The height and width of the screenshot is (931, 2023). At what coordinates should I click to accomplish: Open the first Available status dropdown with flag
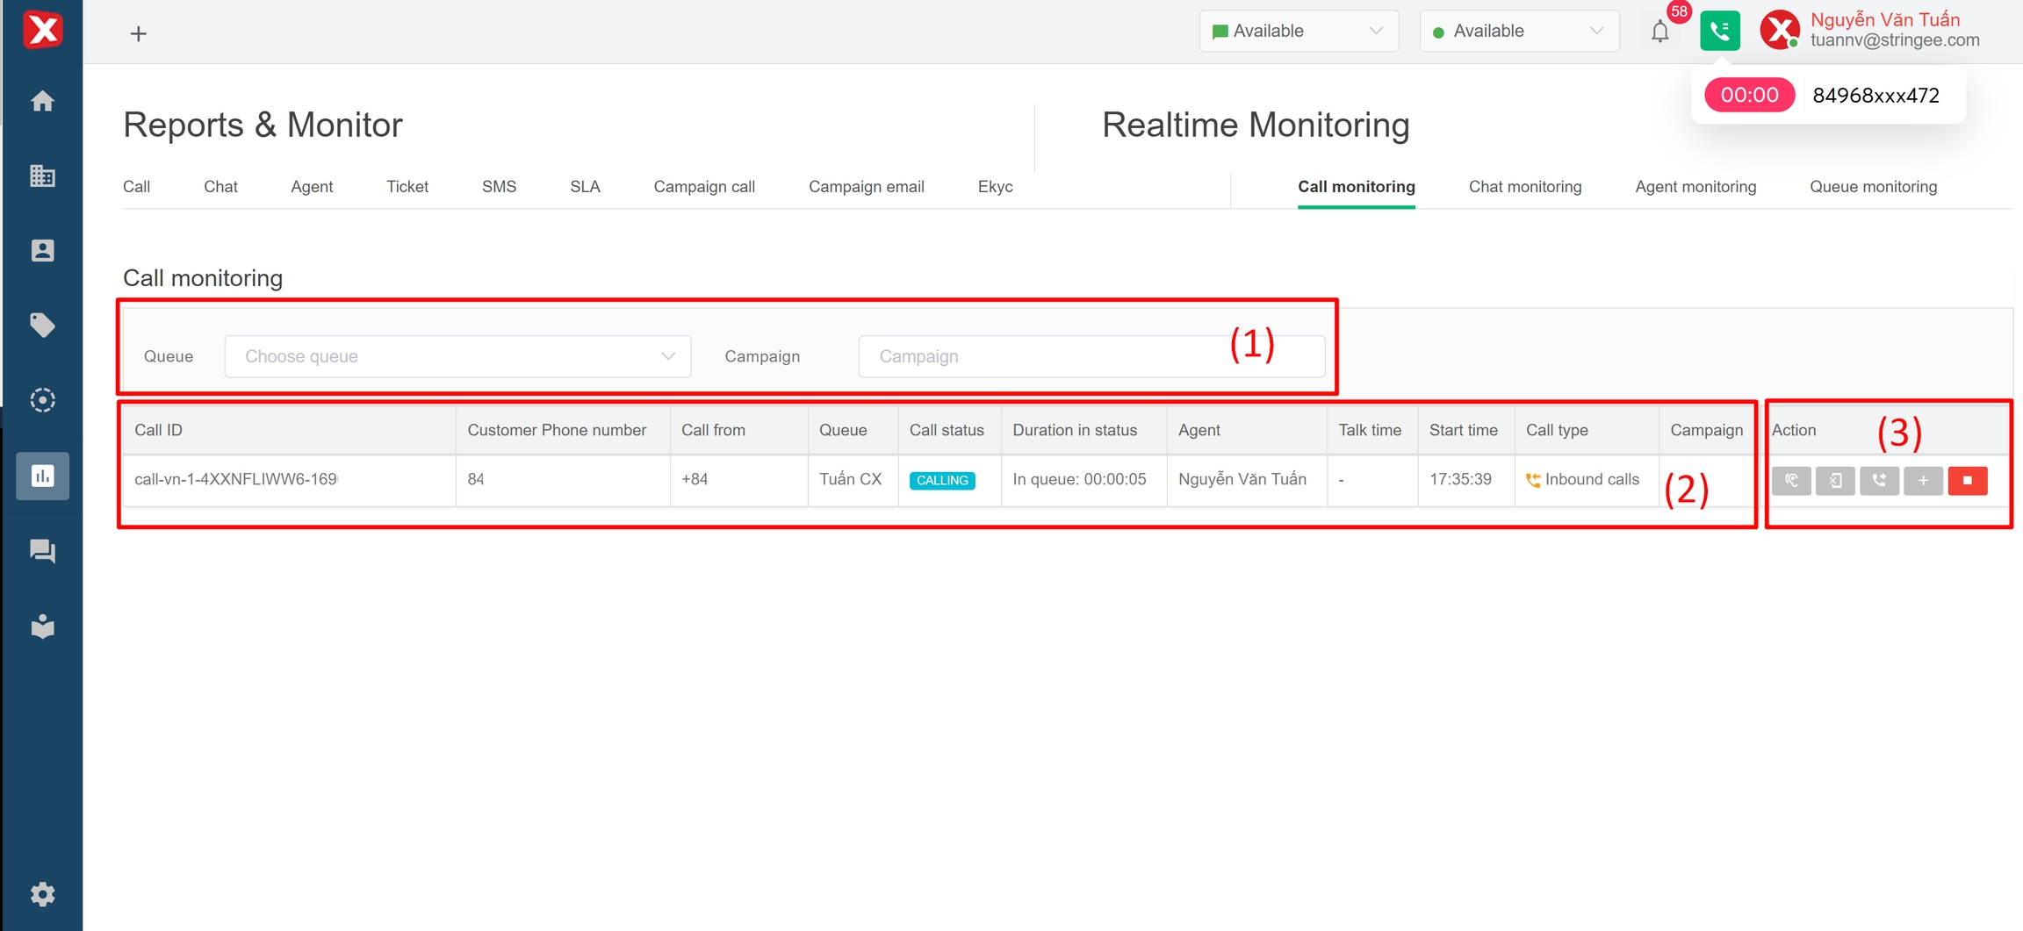[1299, 32]
